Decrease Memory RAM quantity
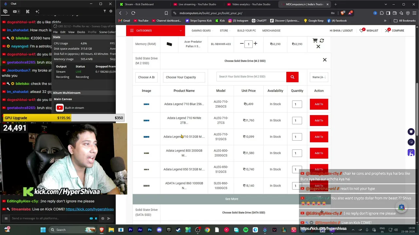Viewport: 419px width, 235px height. pos(242,44)
